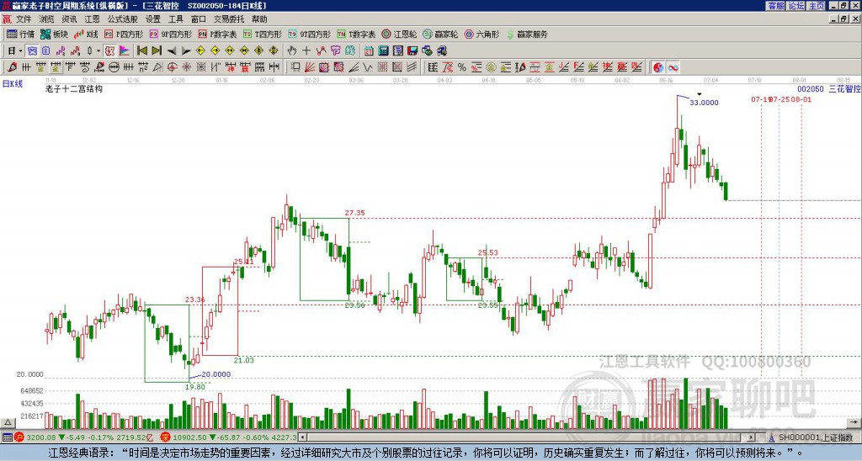Open the 江恩 menu
Image resolution: width=862 pixels, height=461 pixels.
pyautogui.click(x=92, y=19)
